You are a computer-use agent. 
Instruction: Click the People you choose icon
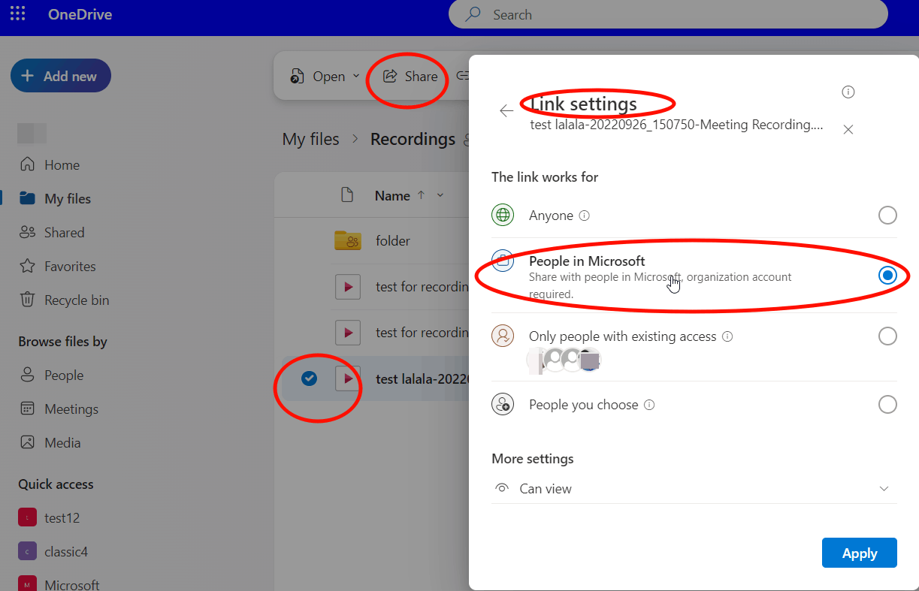point(503,405)
